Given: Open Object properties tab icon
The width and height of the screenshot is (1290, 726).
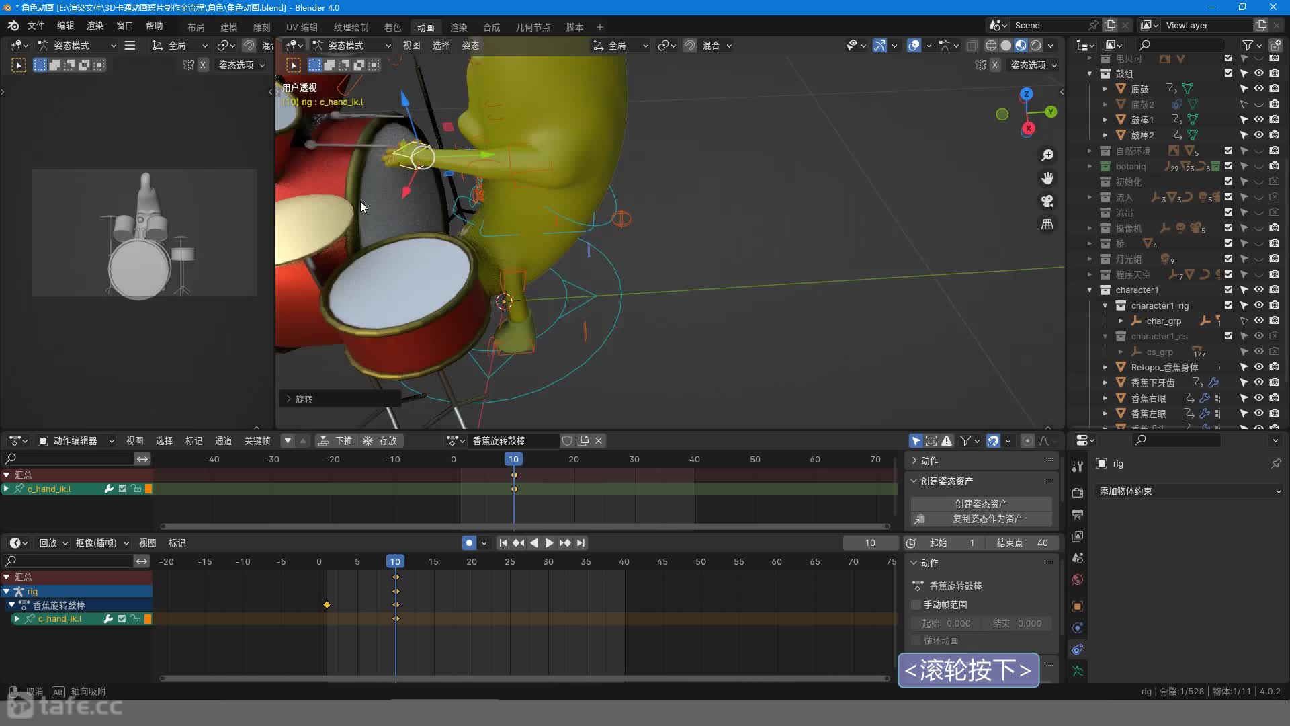Looking at the screenshot, I should tap(1078, 606).
